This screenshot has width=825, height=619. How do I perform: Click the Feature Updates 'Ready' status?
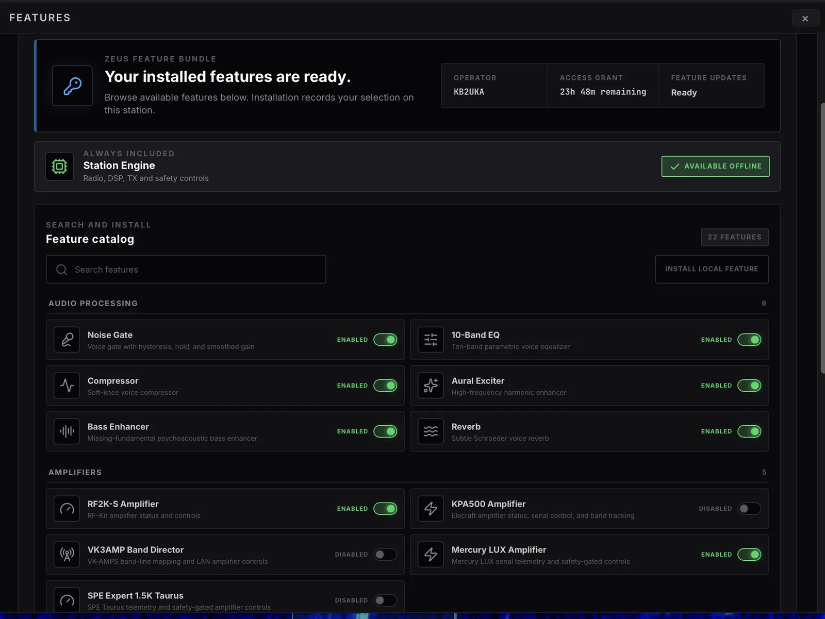pos(684,93)
